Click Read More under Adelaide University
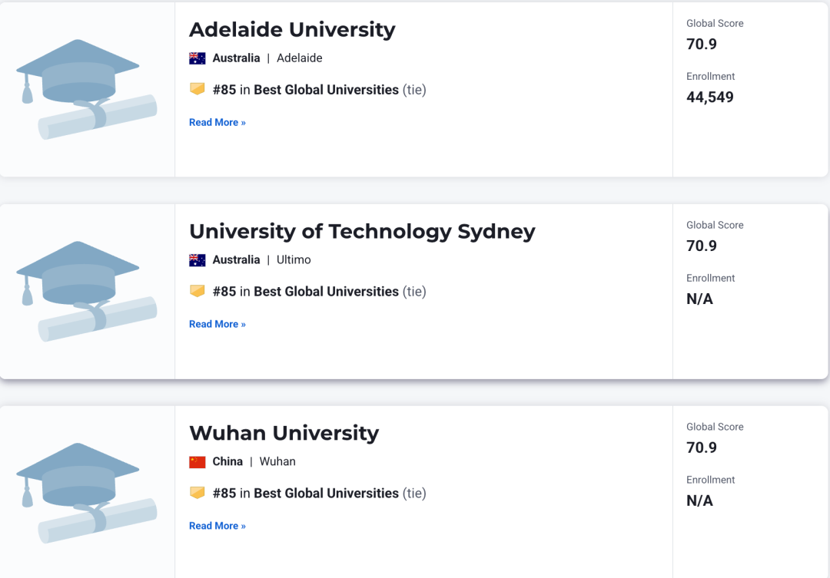830x578 pixels. coord(217,122)
